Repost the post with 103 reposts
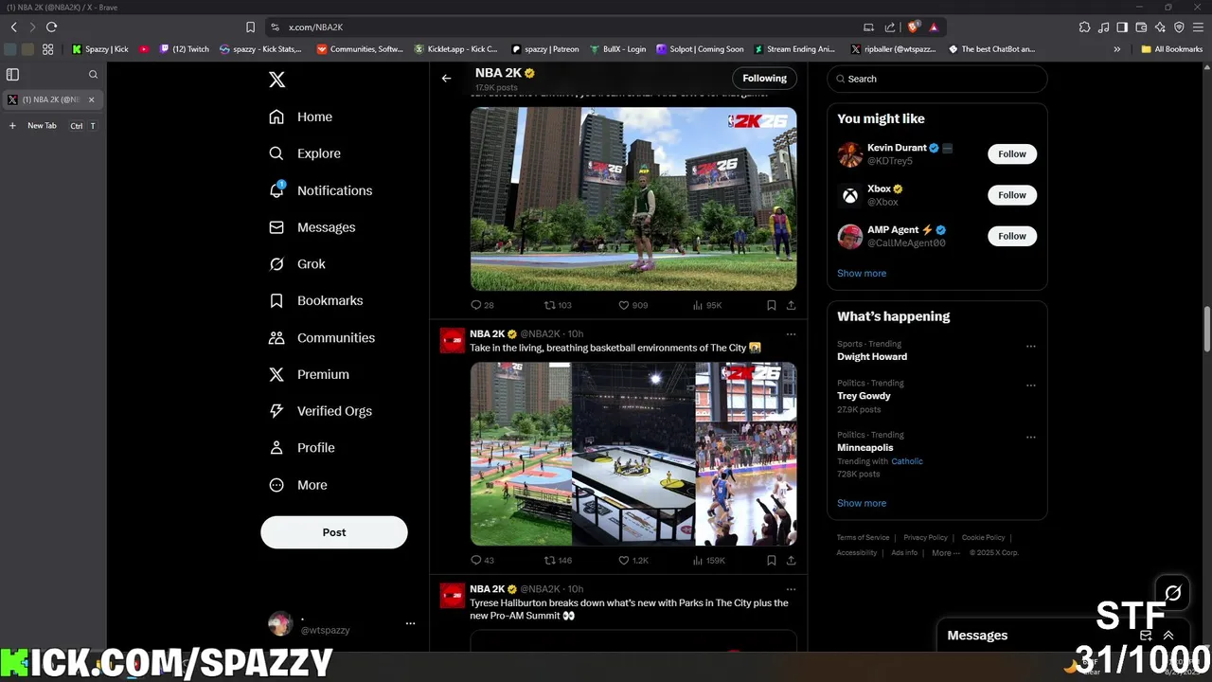 coord(558,305)
